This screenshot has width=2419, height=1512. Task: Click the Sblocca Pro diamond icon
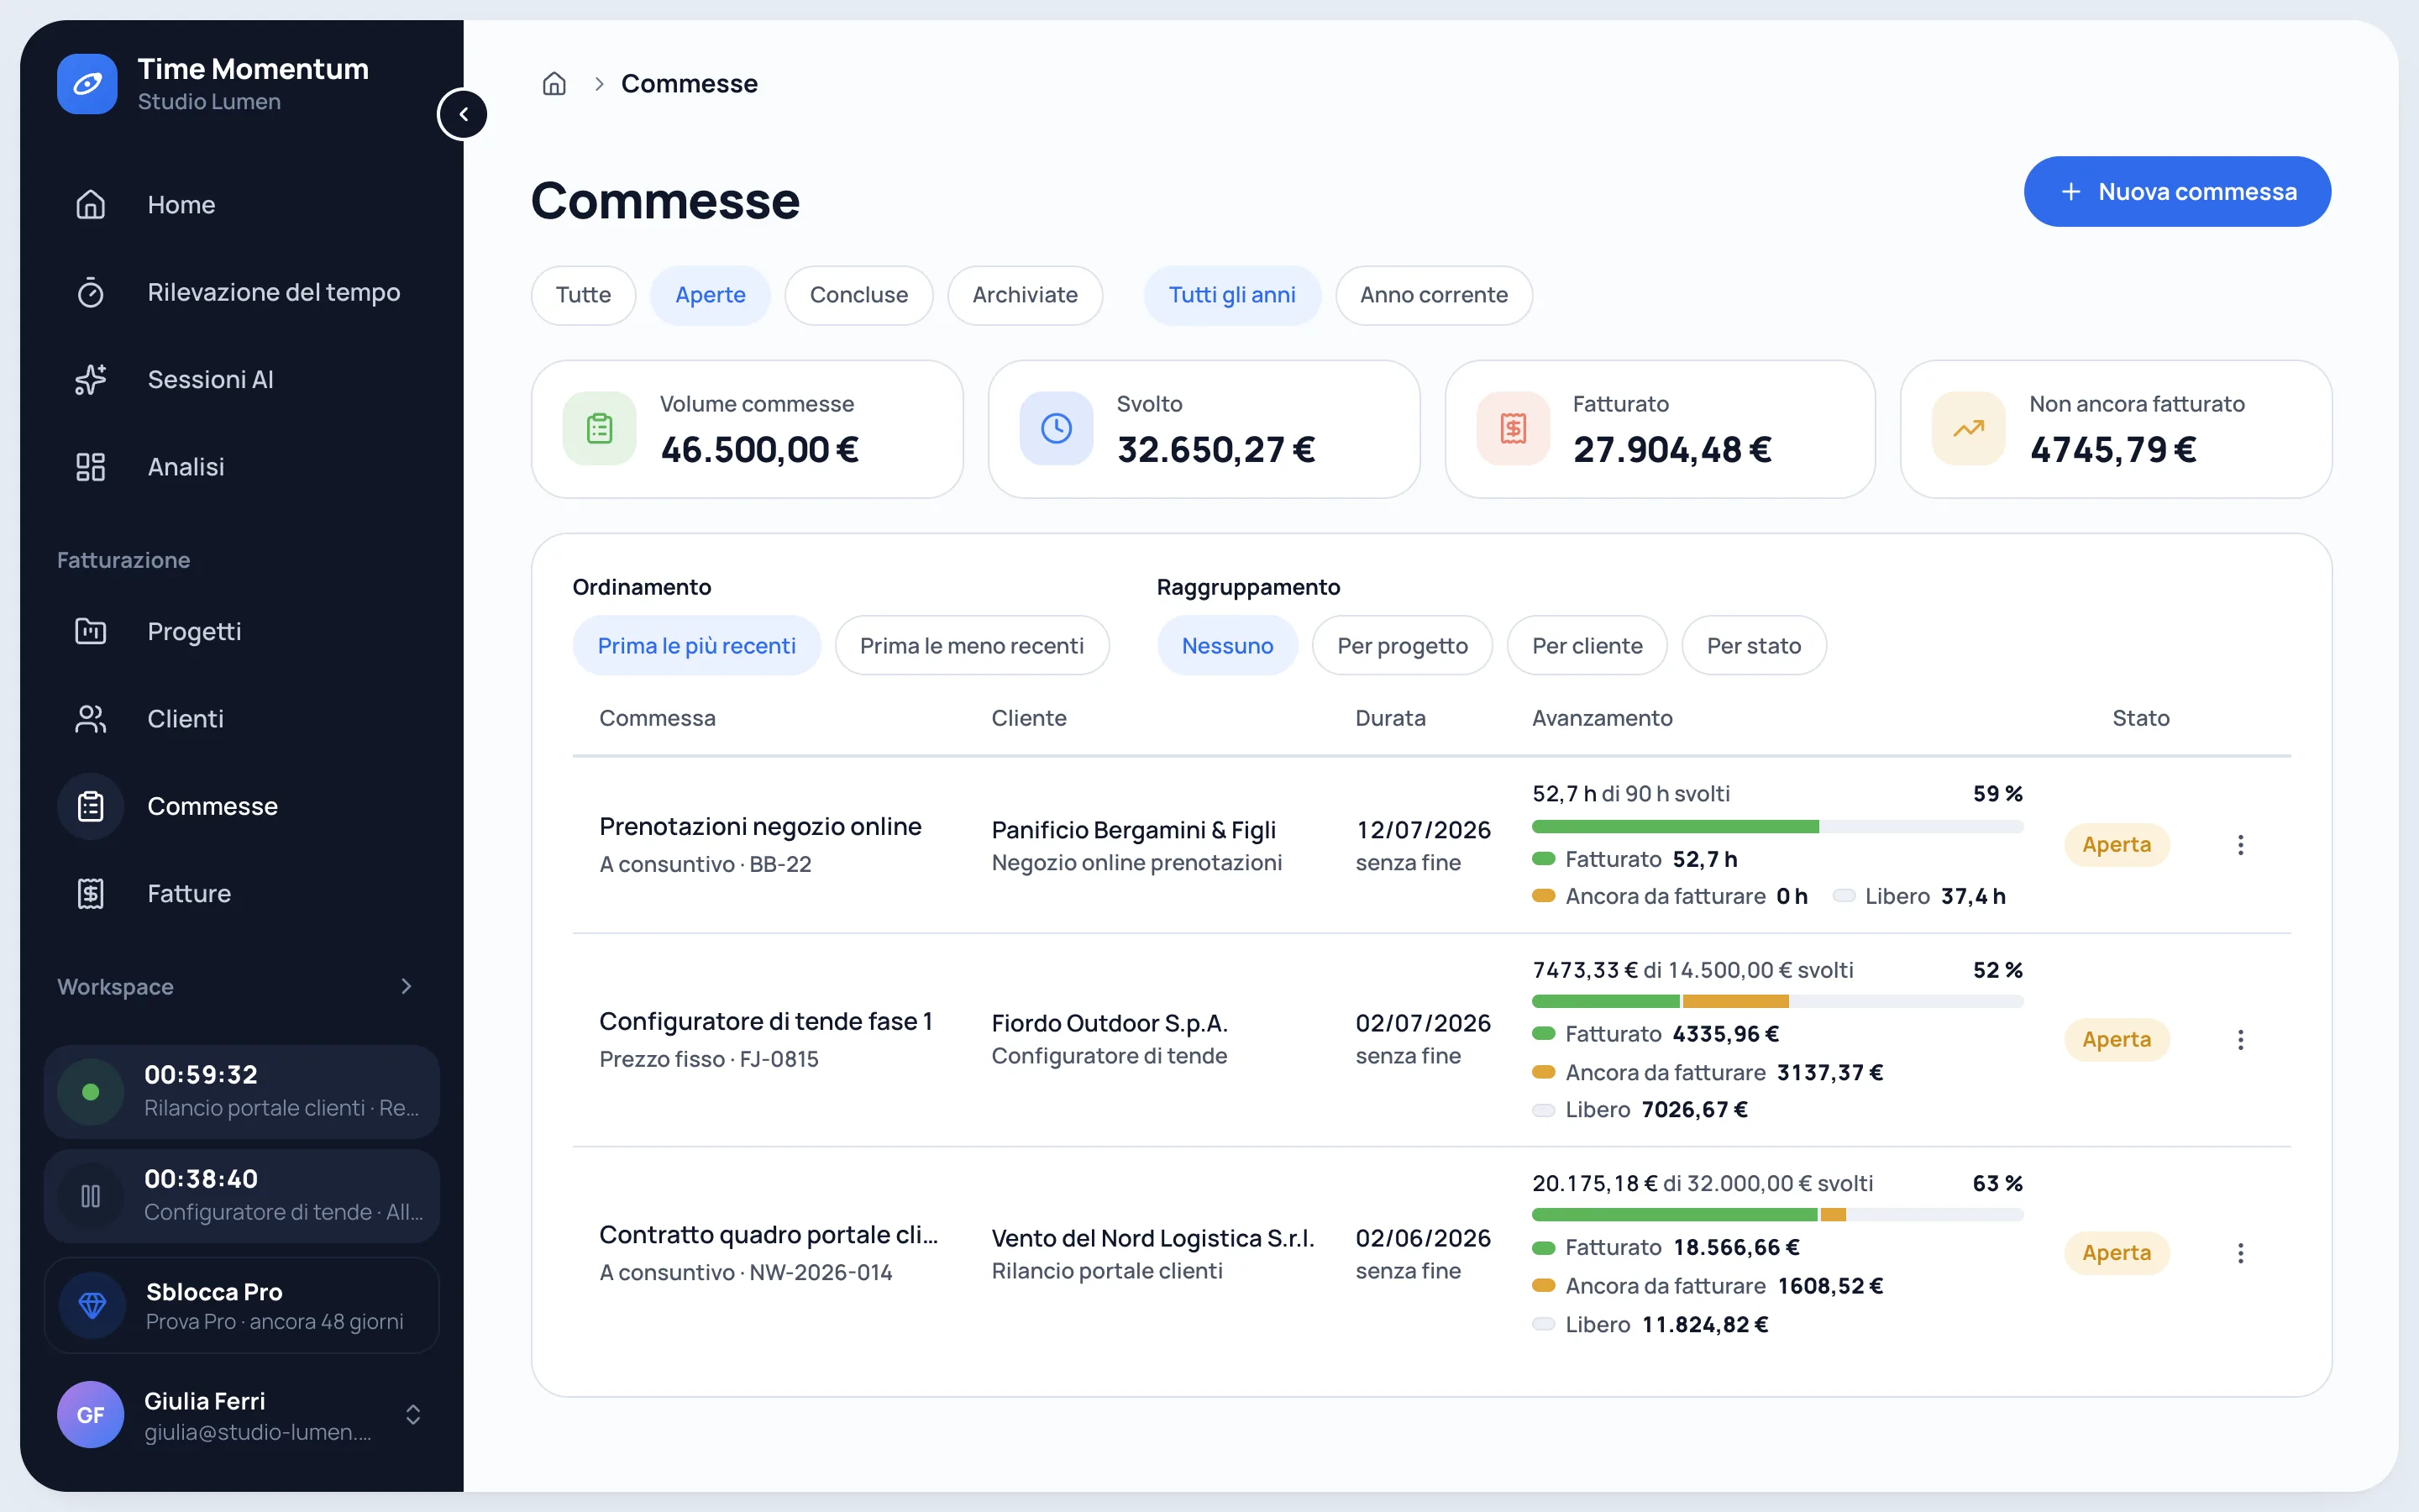[x=92, y=1305]
